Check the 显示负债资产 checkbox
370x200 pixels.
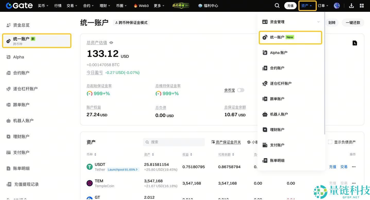[x=330, y=142]
